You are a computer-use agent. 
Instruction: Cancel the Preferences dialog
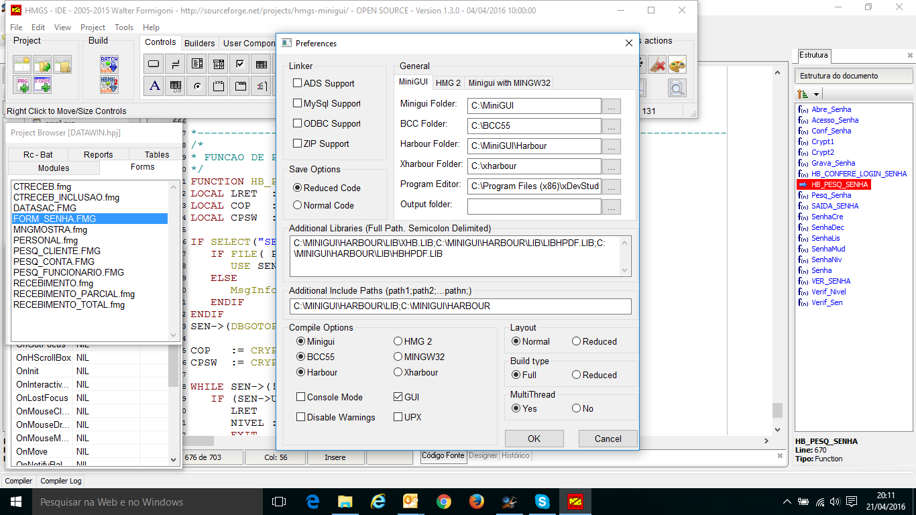click(608, 439)
